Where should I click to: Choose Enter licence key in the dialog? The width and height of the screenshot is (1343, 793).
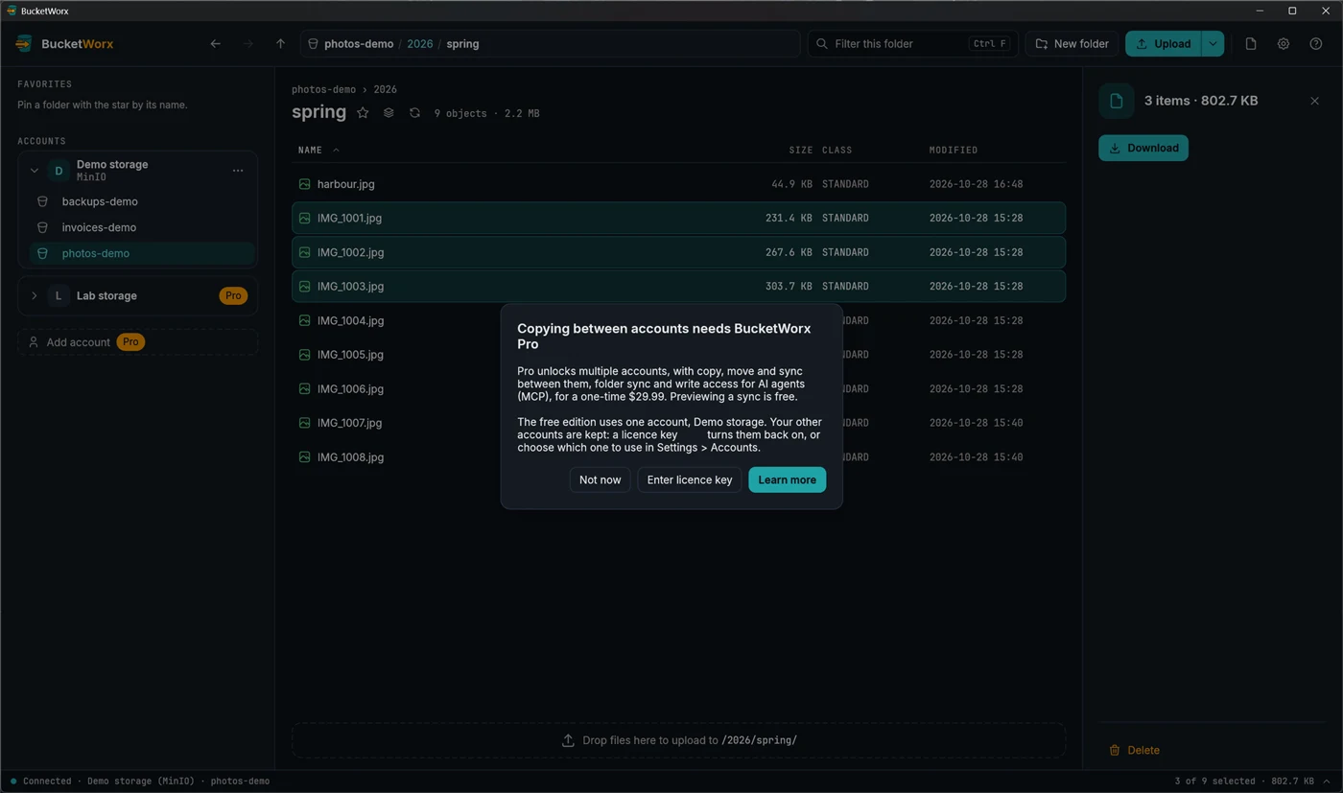point(689,480)
